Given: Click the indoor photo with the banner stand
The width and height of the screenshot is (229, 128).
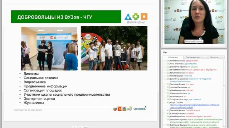Looking at the screenshot, I should pyautogui.click(x=49, y=49).
